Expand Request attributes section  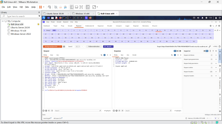click(x=216, y=55)
